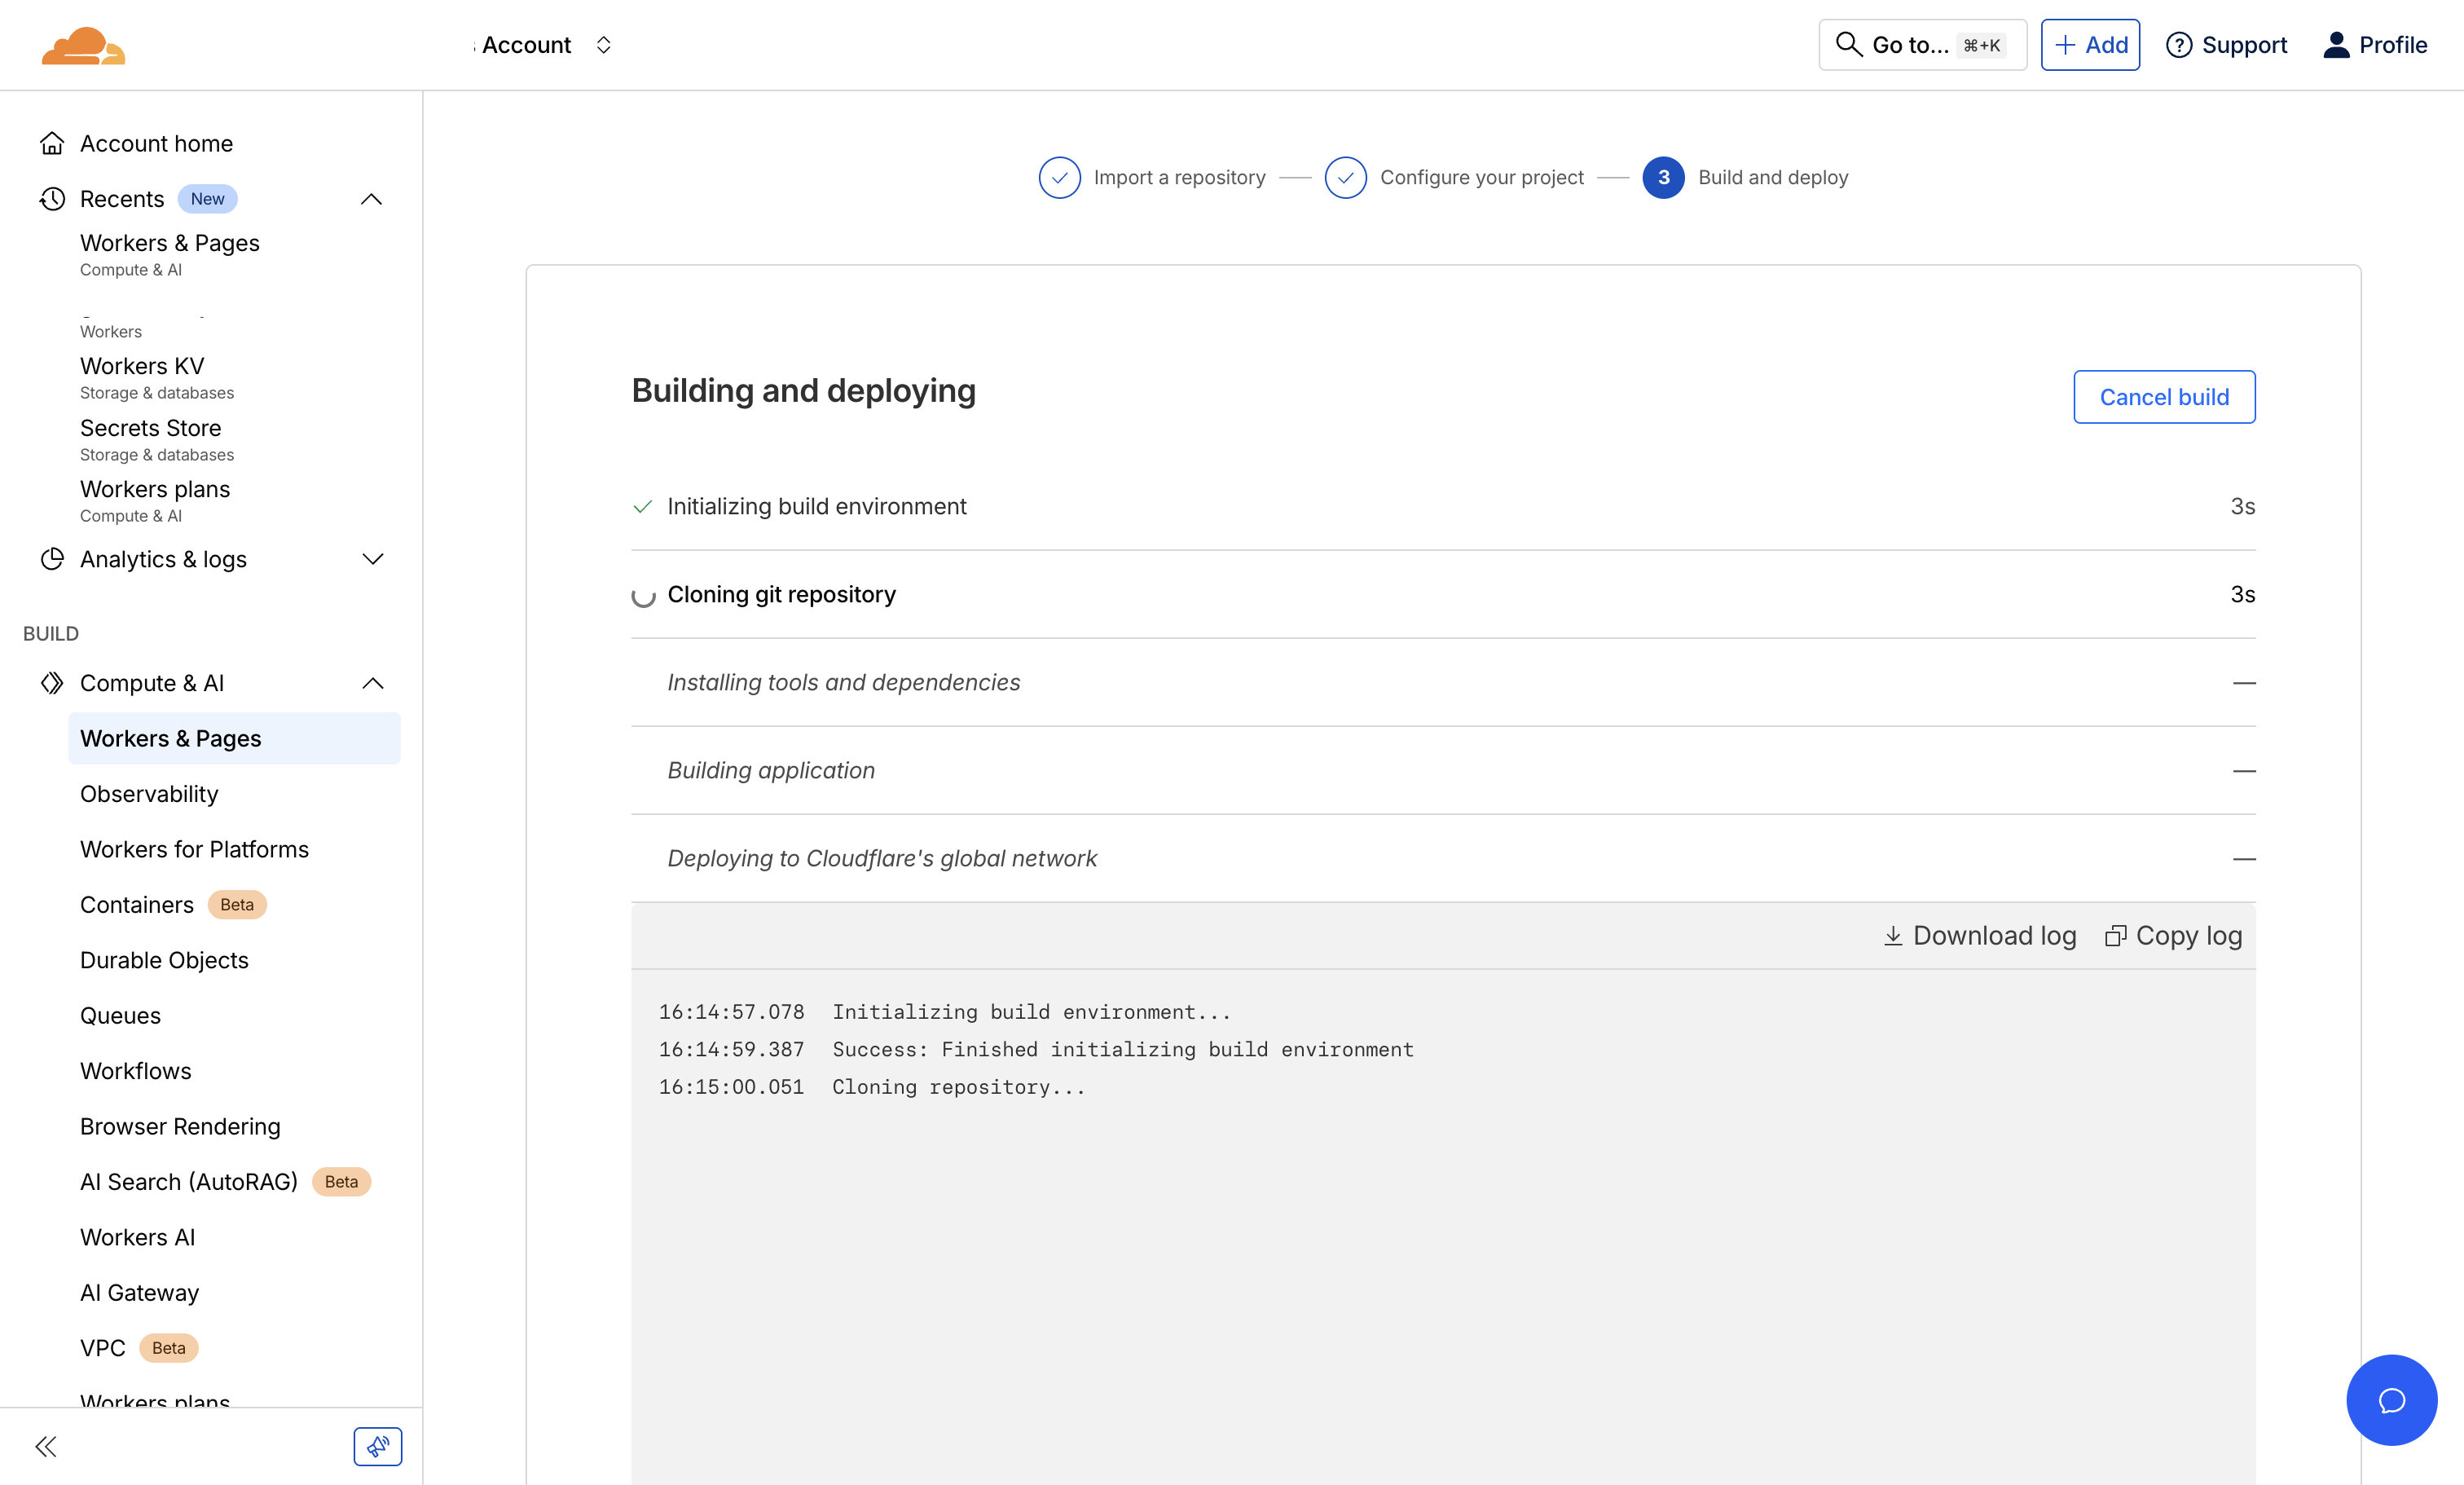Click the Account home icon

tap(53, 143)
